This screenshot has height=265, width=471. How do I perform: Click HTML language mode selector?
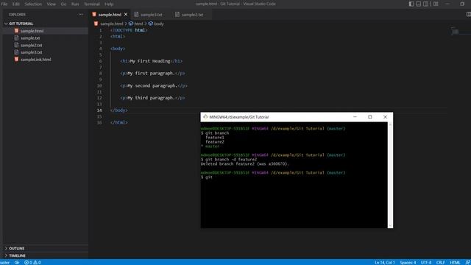(x=455, y=262)
